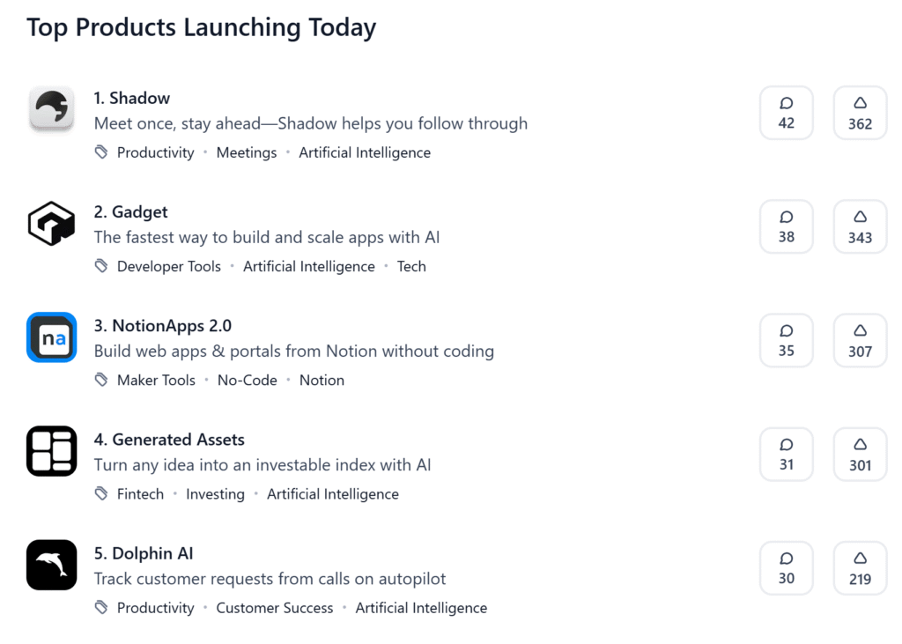The height and width of the screenshot is (644, 902).
Task: View the 38 comments on Gadget
Action: tap(787, 226)
